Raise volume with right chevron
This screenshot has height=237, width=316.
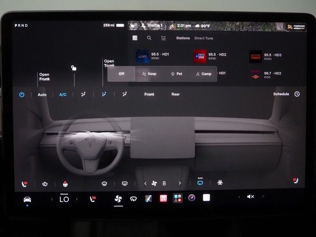coord(263,196)
